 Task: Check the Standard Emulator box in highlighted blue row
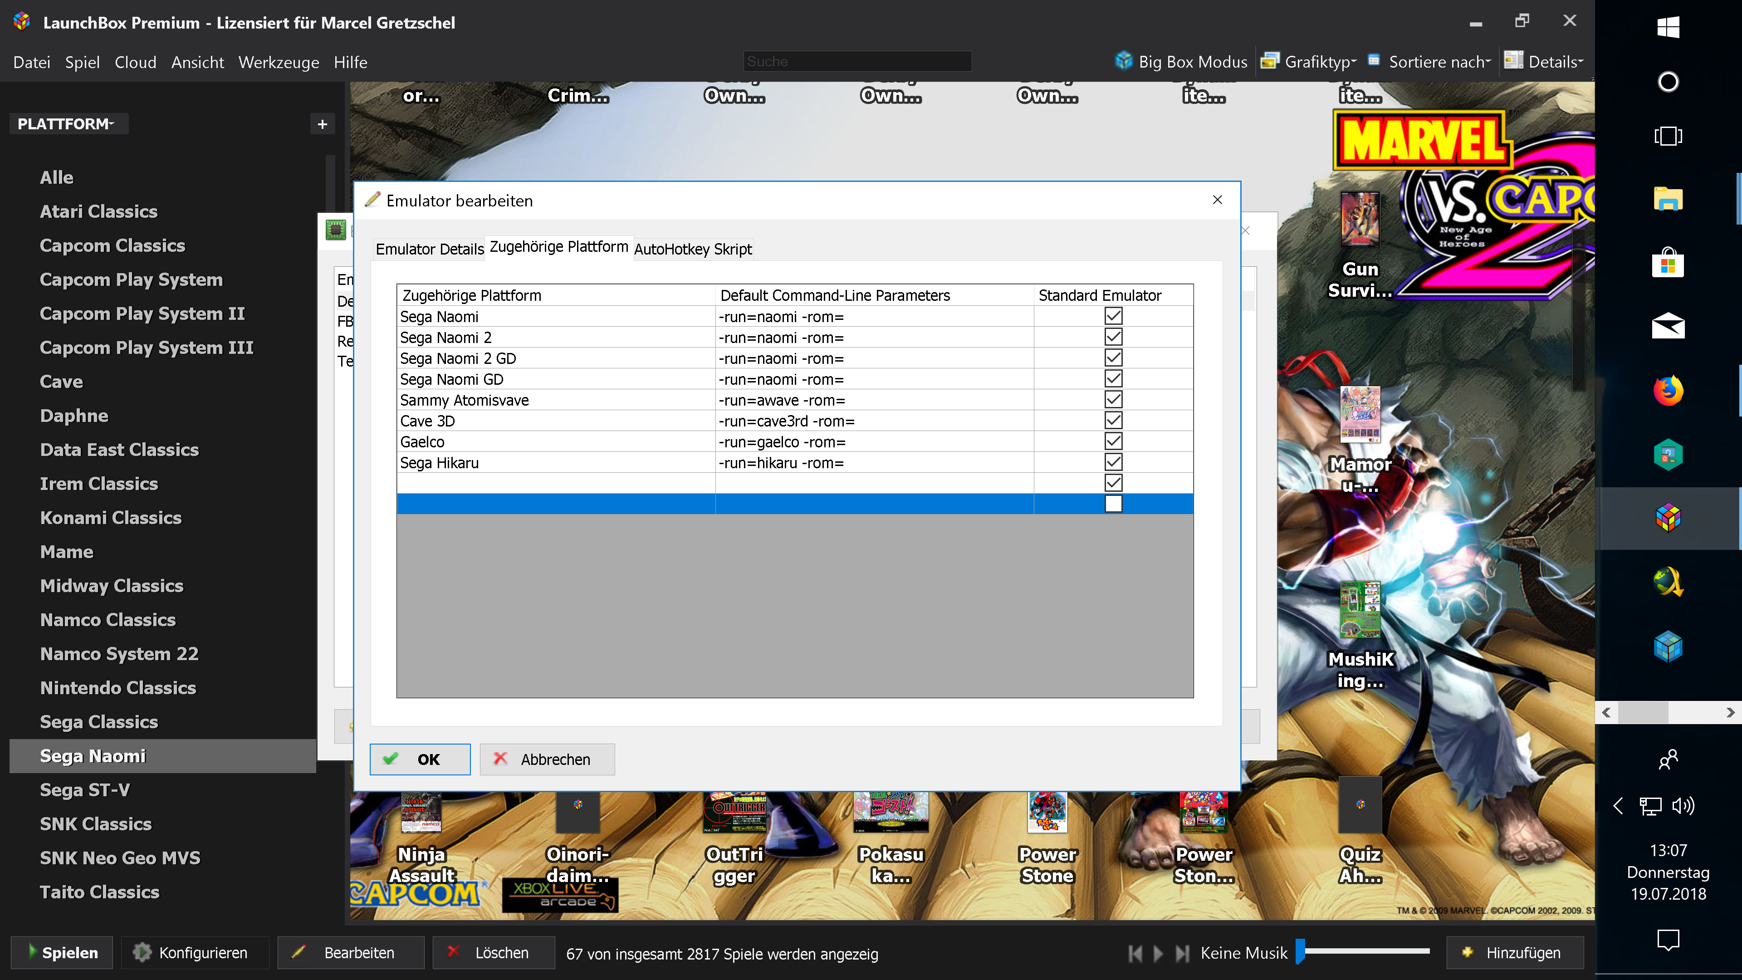pos(1113,504)
